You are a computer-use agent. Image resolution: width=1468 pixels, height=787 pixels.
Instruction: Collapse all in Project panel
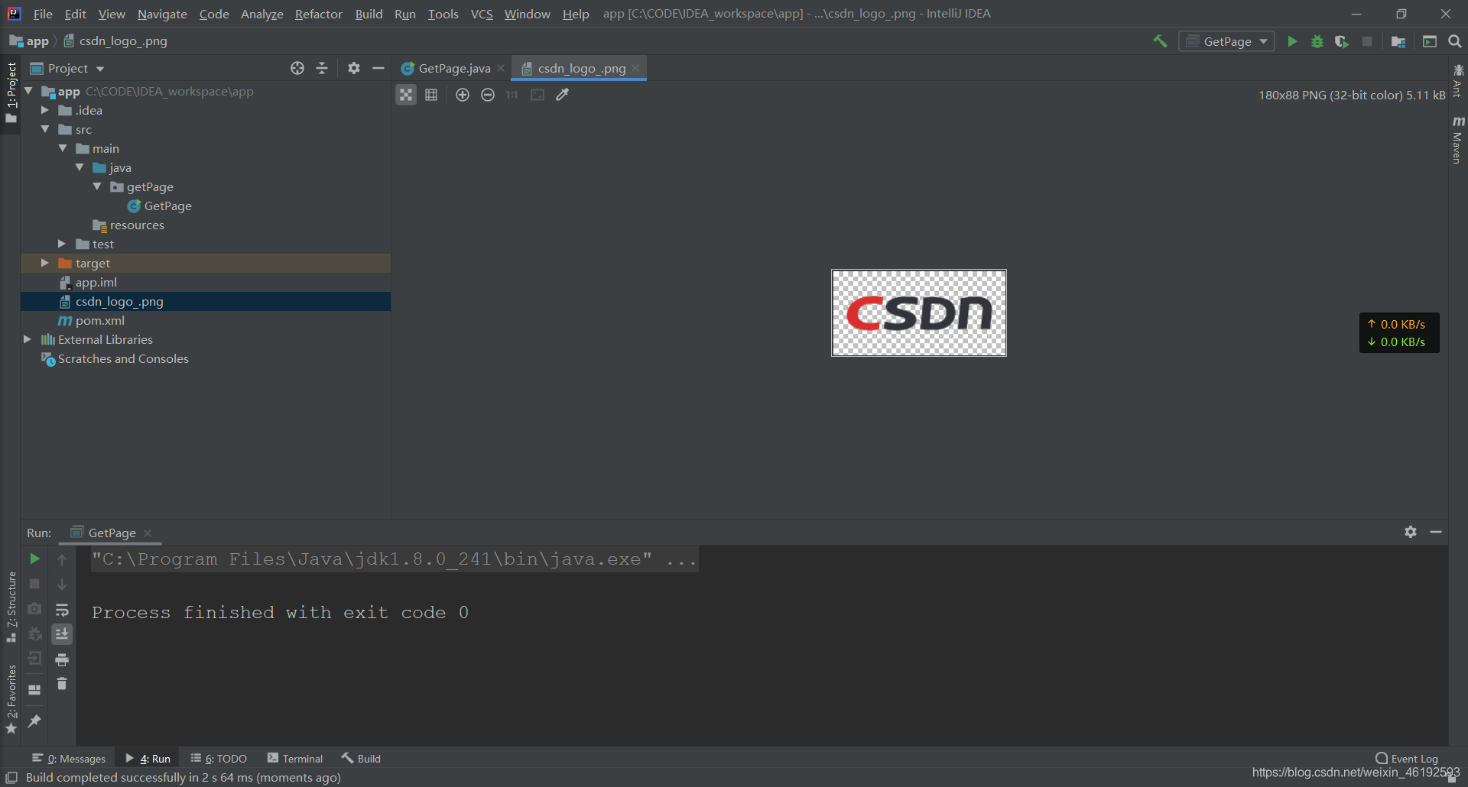[322, 68]
